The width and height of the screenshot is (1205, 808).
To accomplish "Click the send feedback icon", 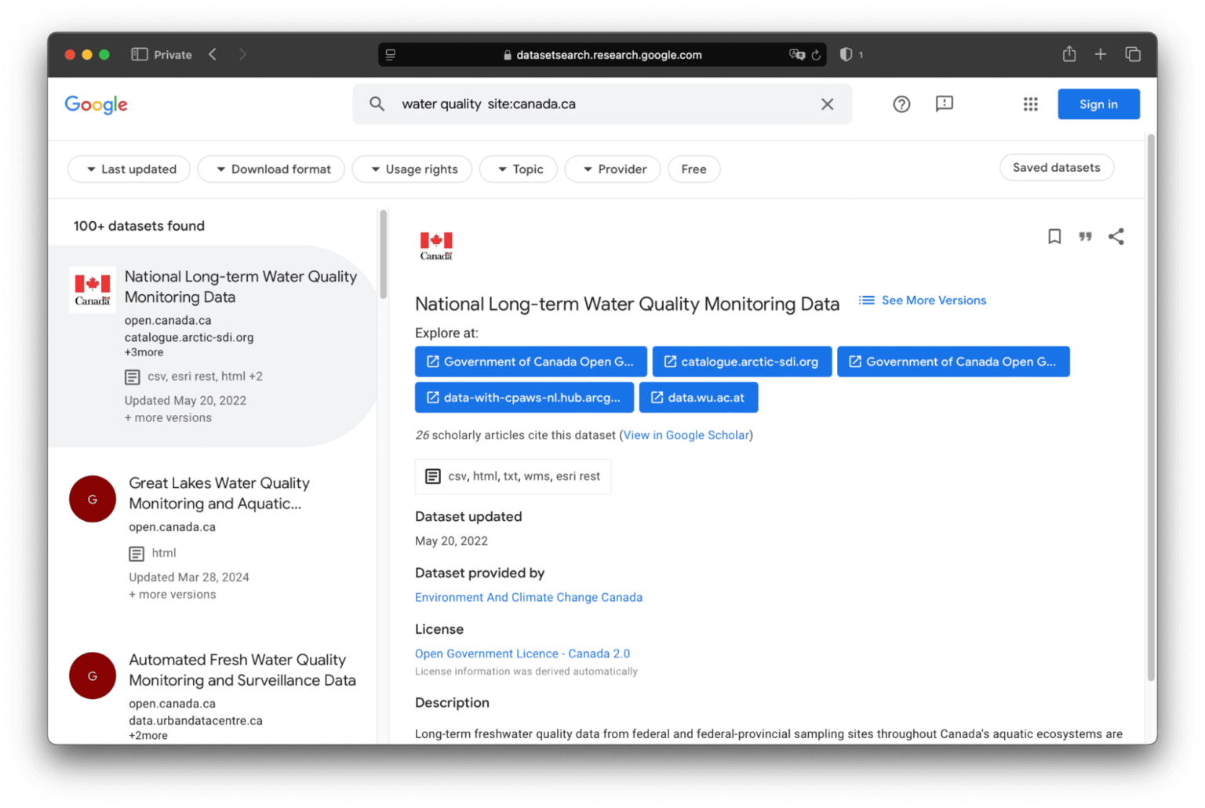I will (x=944, y=104).
